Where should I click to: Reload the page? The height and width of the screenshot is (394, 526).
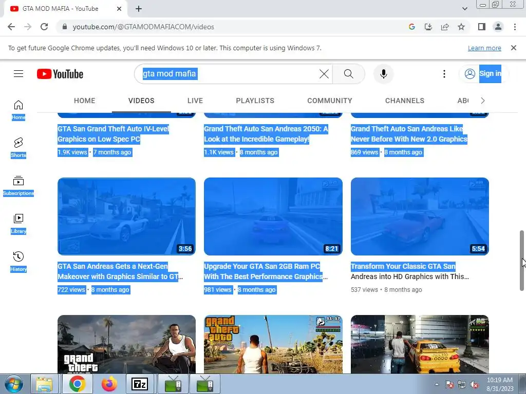pos(44,27)
